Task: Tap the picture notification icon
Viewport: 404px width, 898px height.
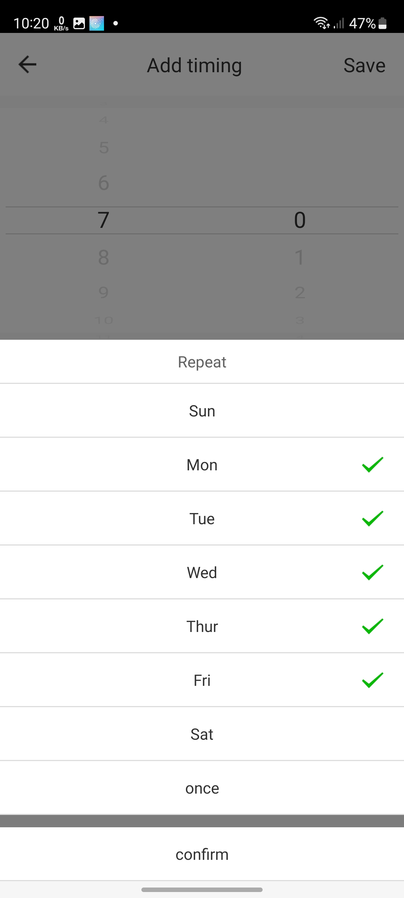Action: click(x=79, y=23)
